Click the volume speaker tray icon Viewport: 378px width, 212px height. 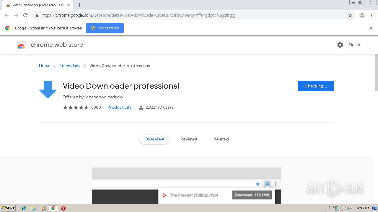343,208
